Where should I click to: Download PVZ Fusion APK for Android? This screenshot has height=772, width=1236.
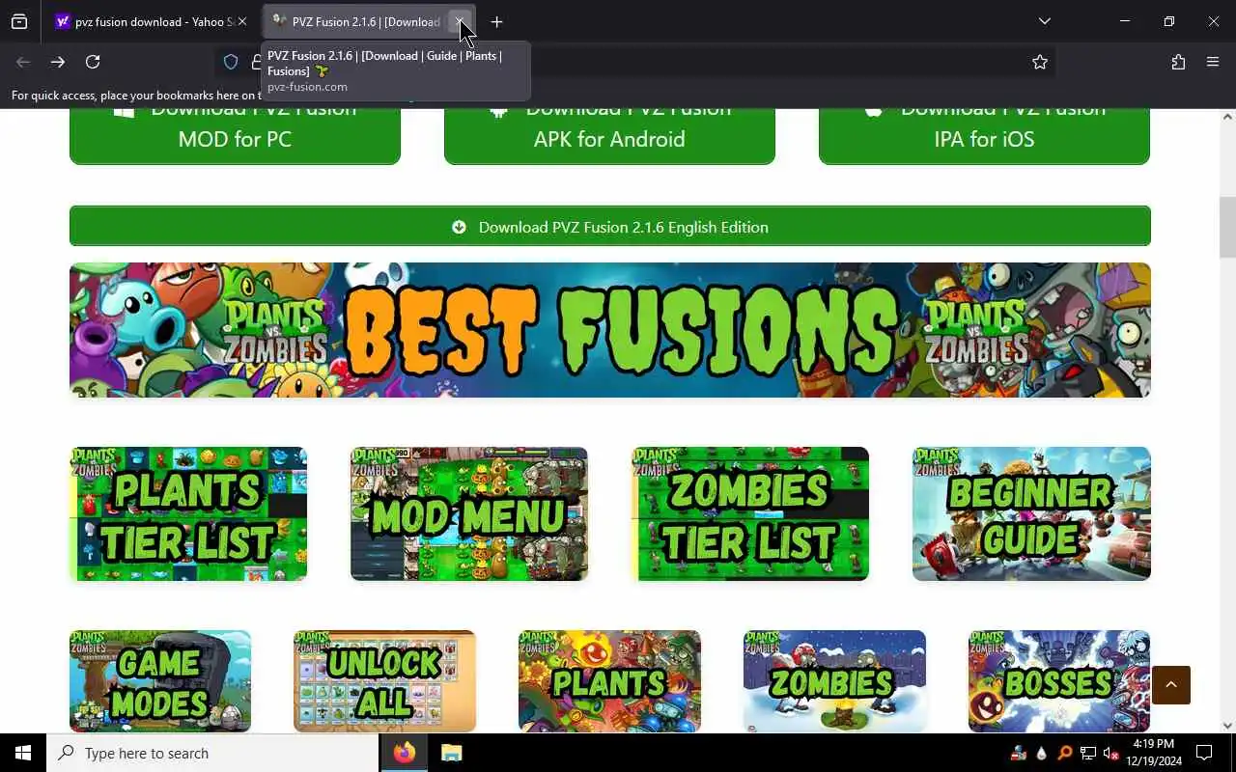pos(609,136)
